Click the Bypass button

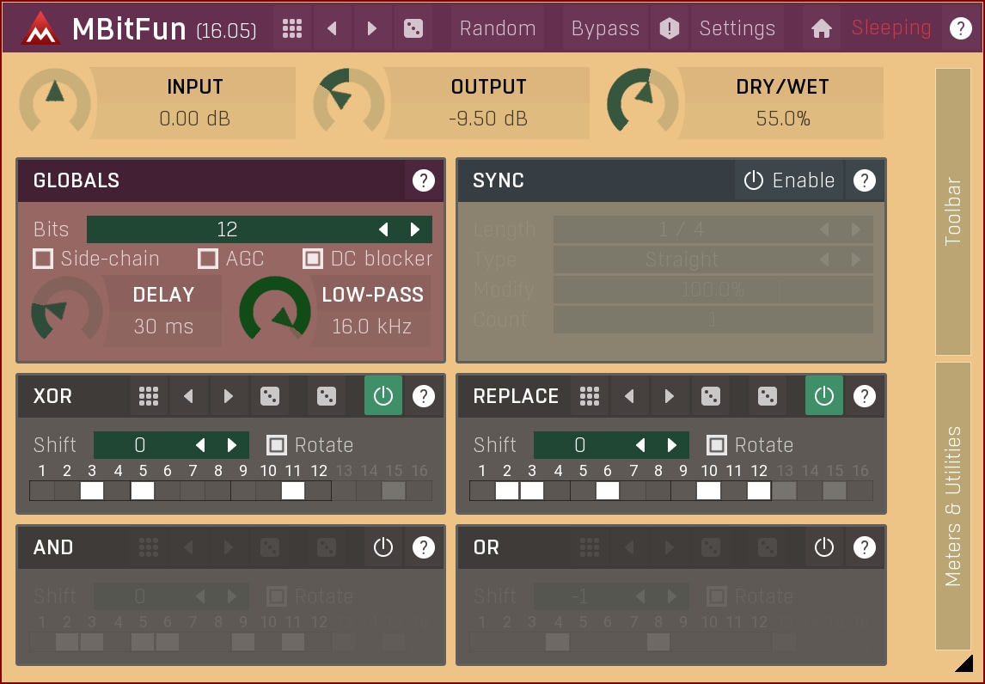click(605, 28)
